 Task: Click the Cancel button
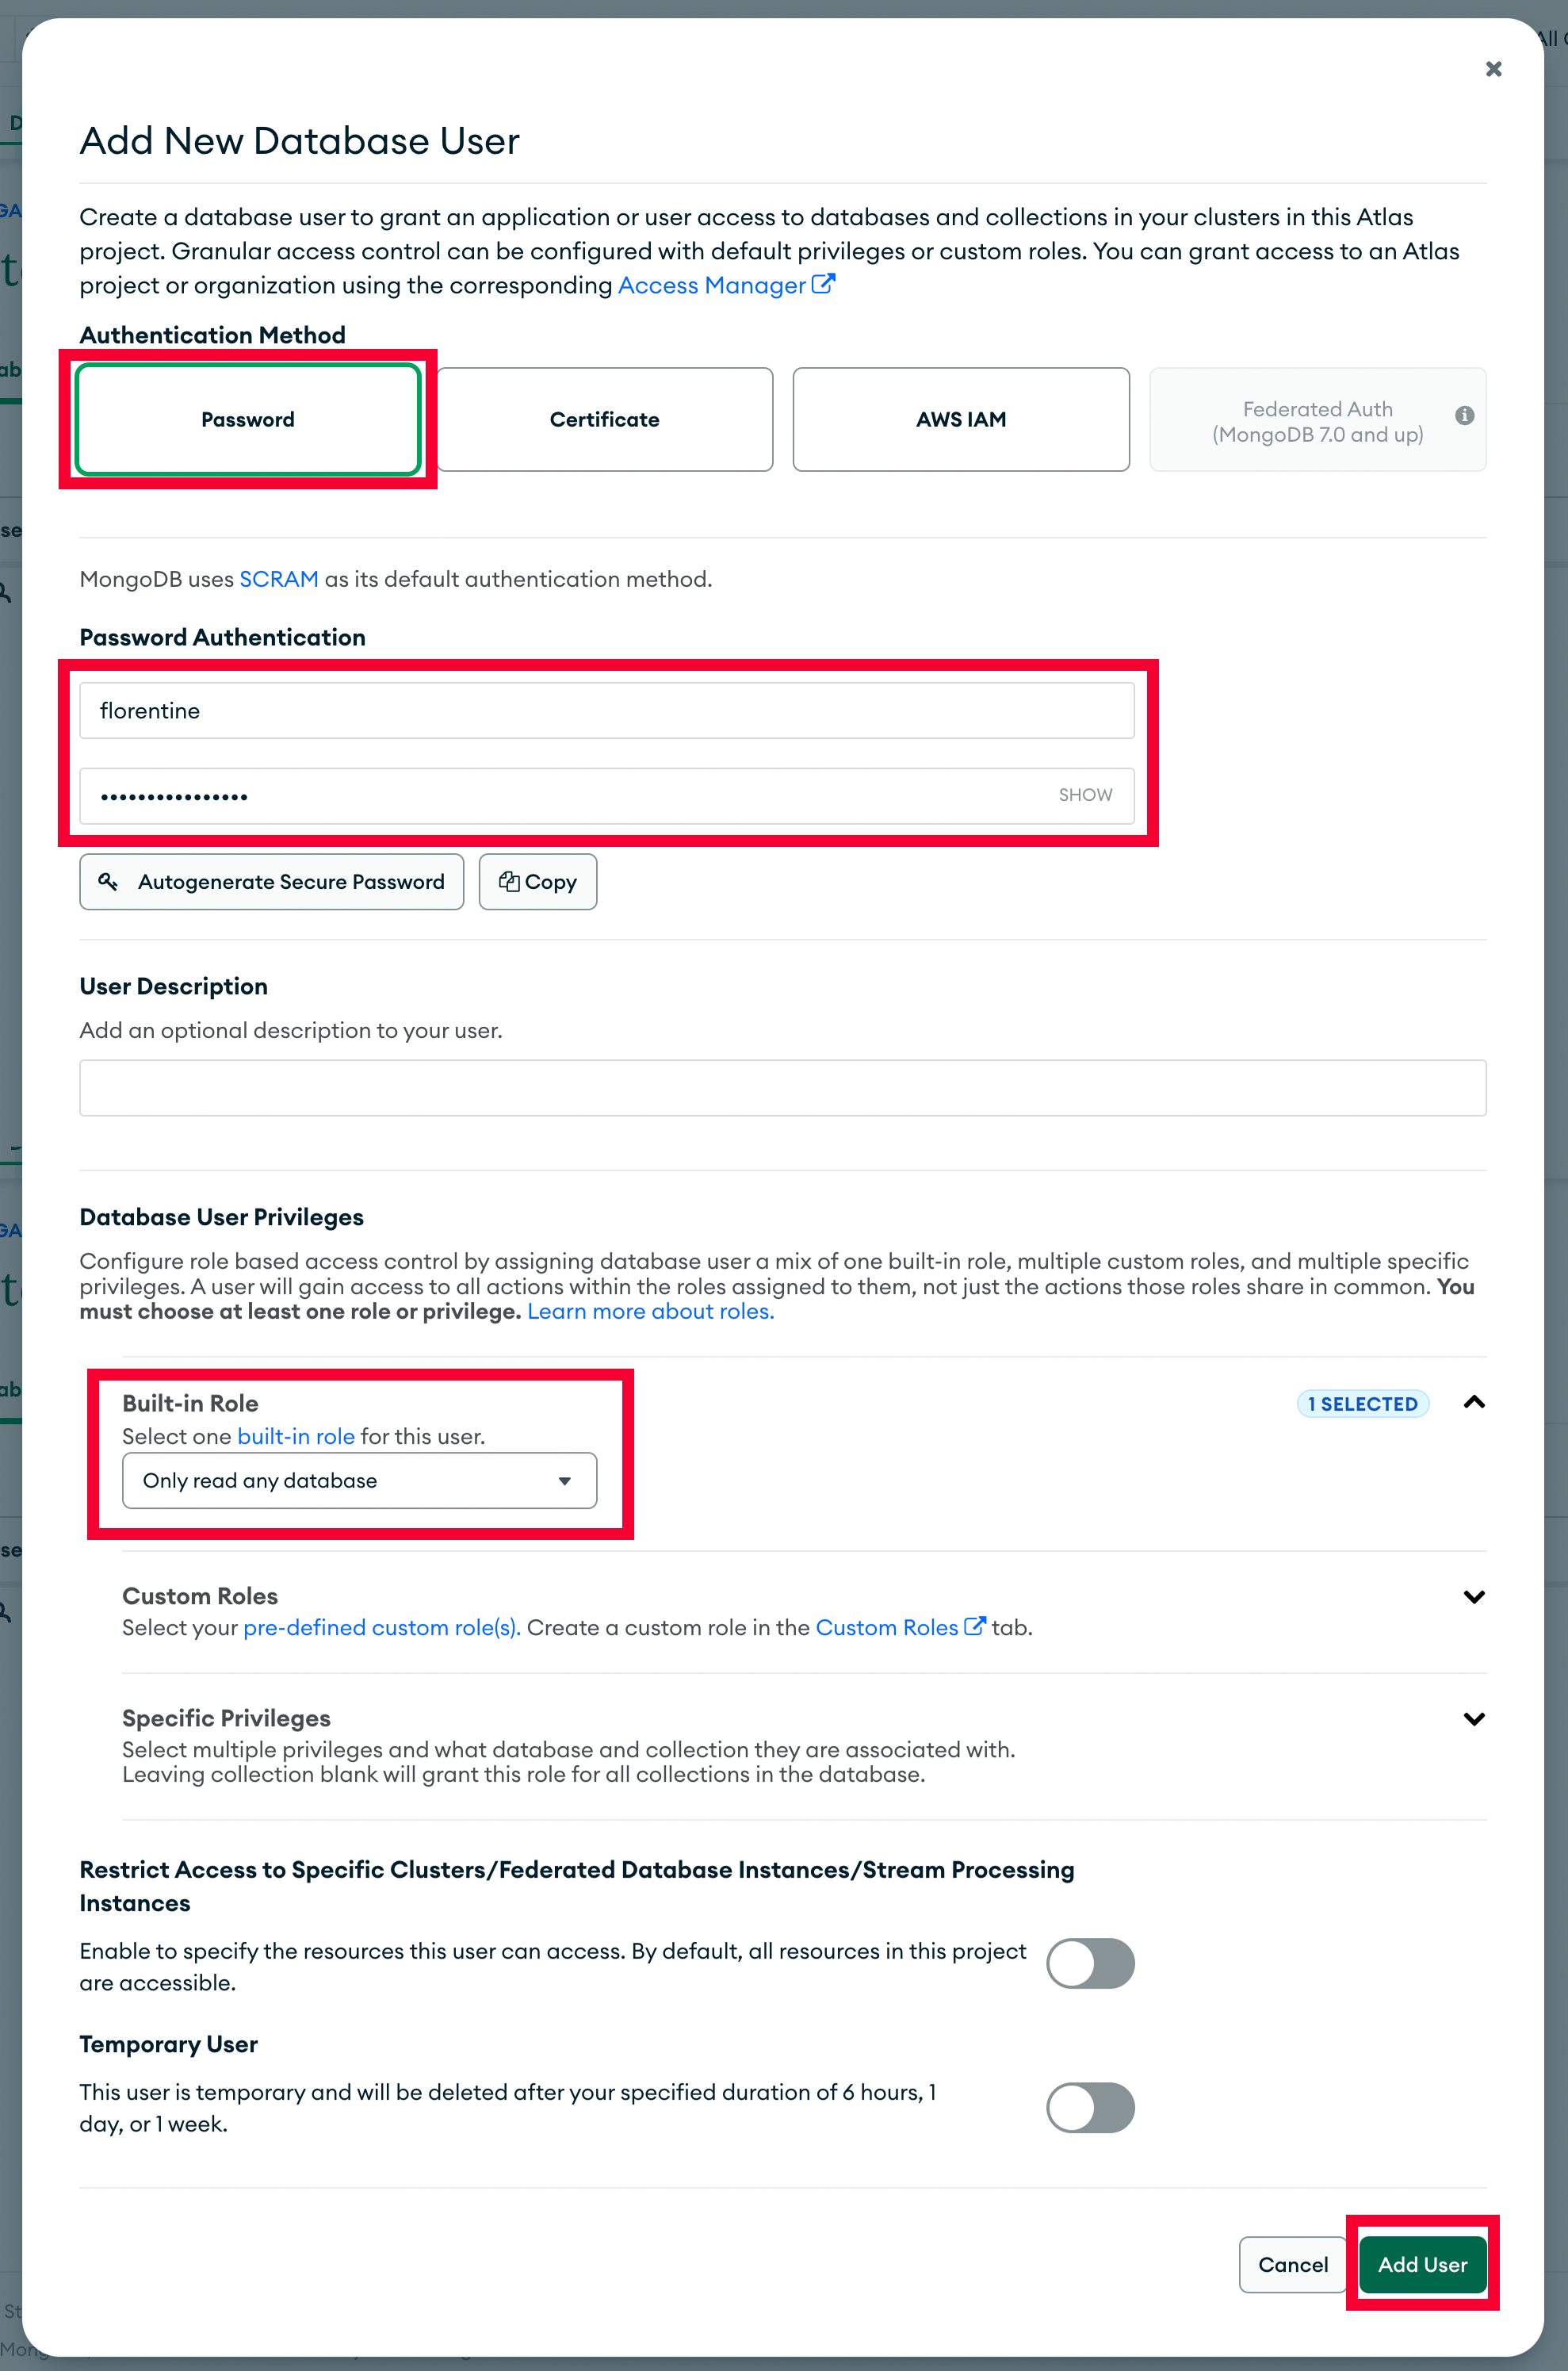pyautogui.click(x=1292, y=2264)
